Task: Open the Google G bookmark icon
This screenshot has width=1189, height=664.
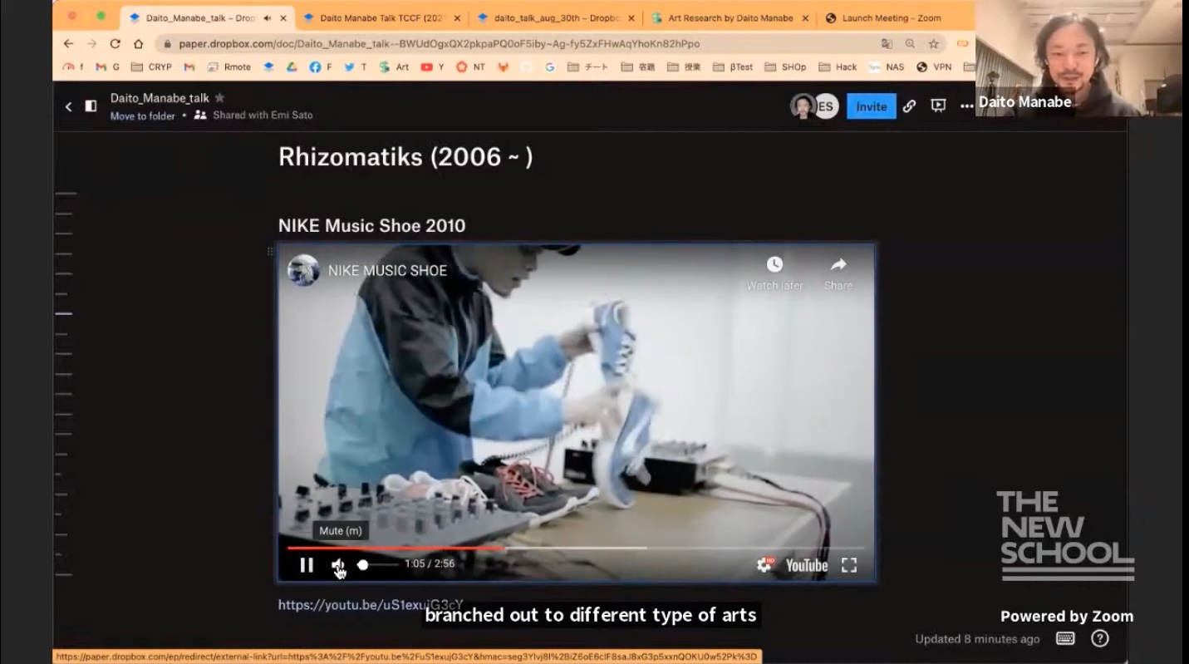Action: [549, 67]
